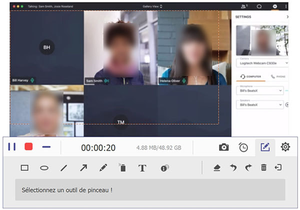Screen dimensions: 300x210
Task: Activate the airbrush spray tool
Action: [x=122, y=168]
